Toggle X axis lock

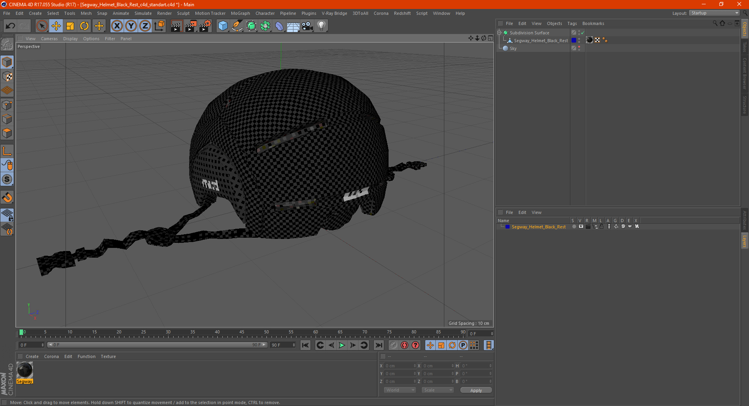pyautogui.click(x=117, y=26)
